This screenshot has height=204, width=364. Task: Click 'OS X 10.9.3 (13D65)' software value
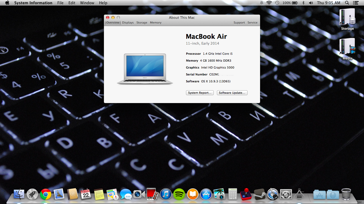tap(216, 81)
